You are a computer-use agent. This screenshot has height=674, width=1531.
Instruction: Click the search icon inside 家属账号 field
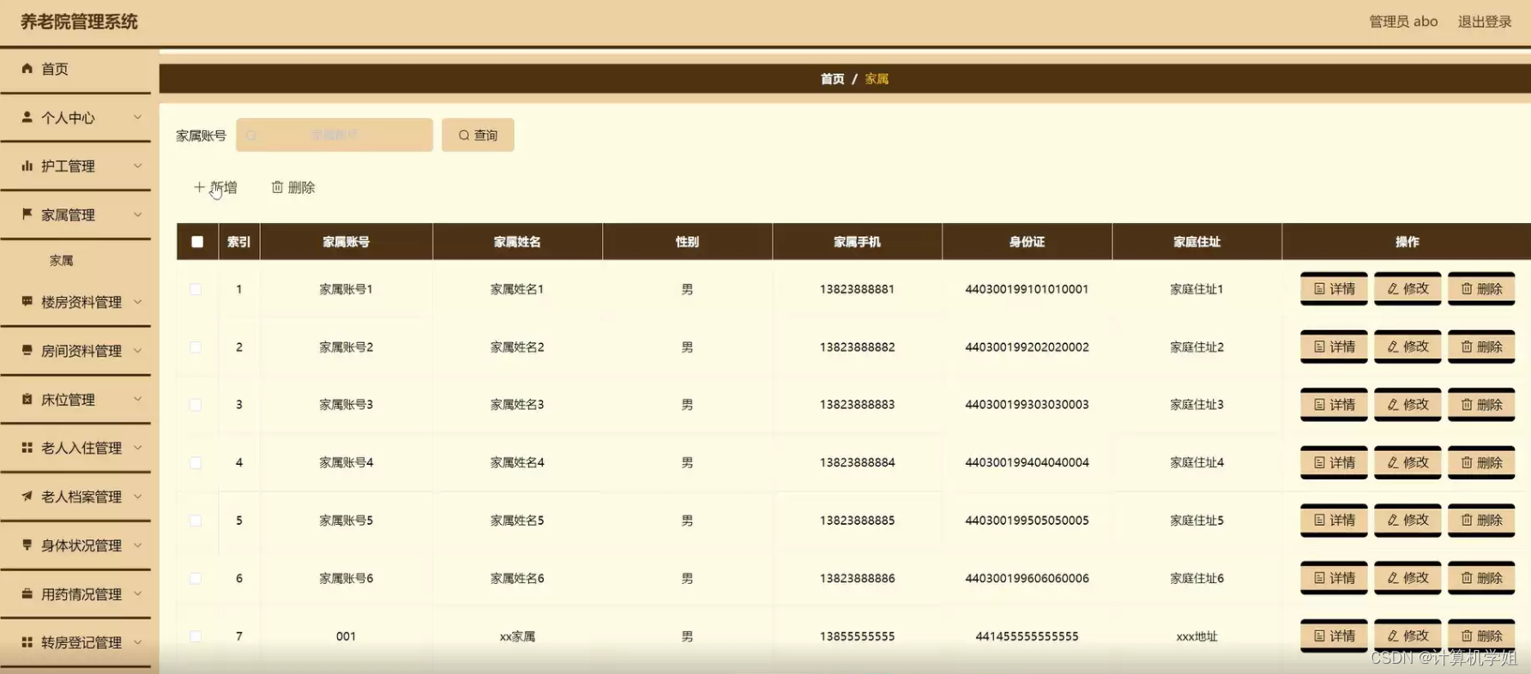point(251,135)
